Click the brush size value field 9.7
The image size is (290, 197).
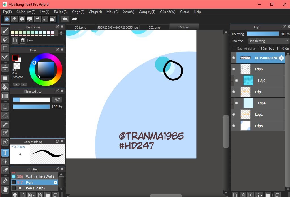(57, 100)
